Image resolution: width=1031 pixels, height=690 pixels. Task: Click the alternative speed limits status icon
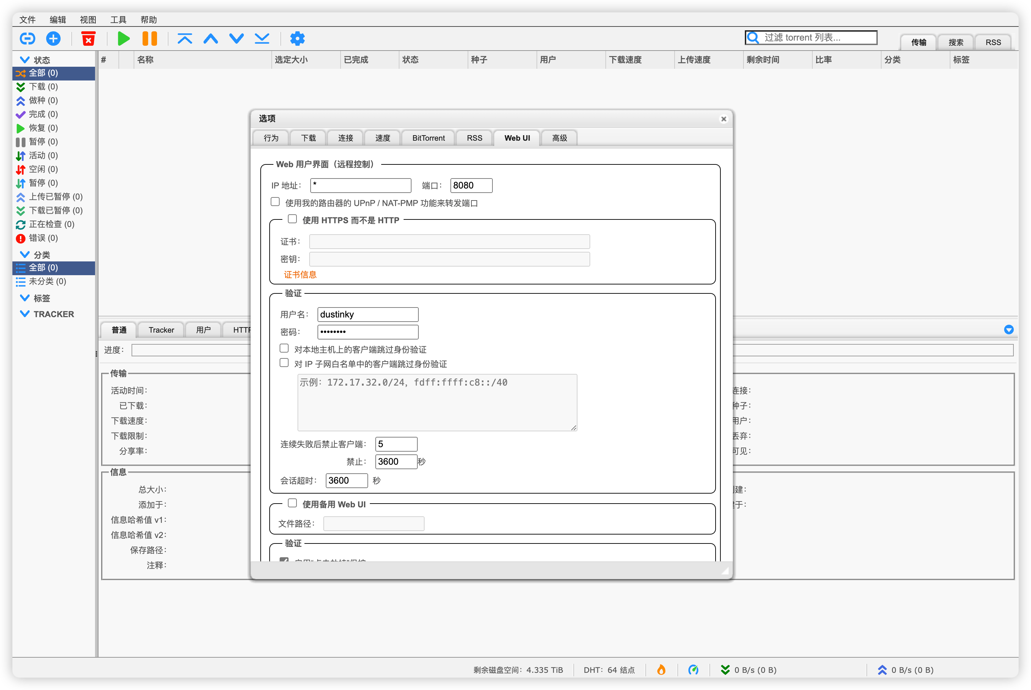(x=693, y=670)
